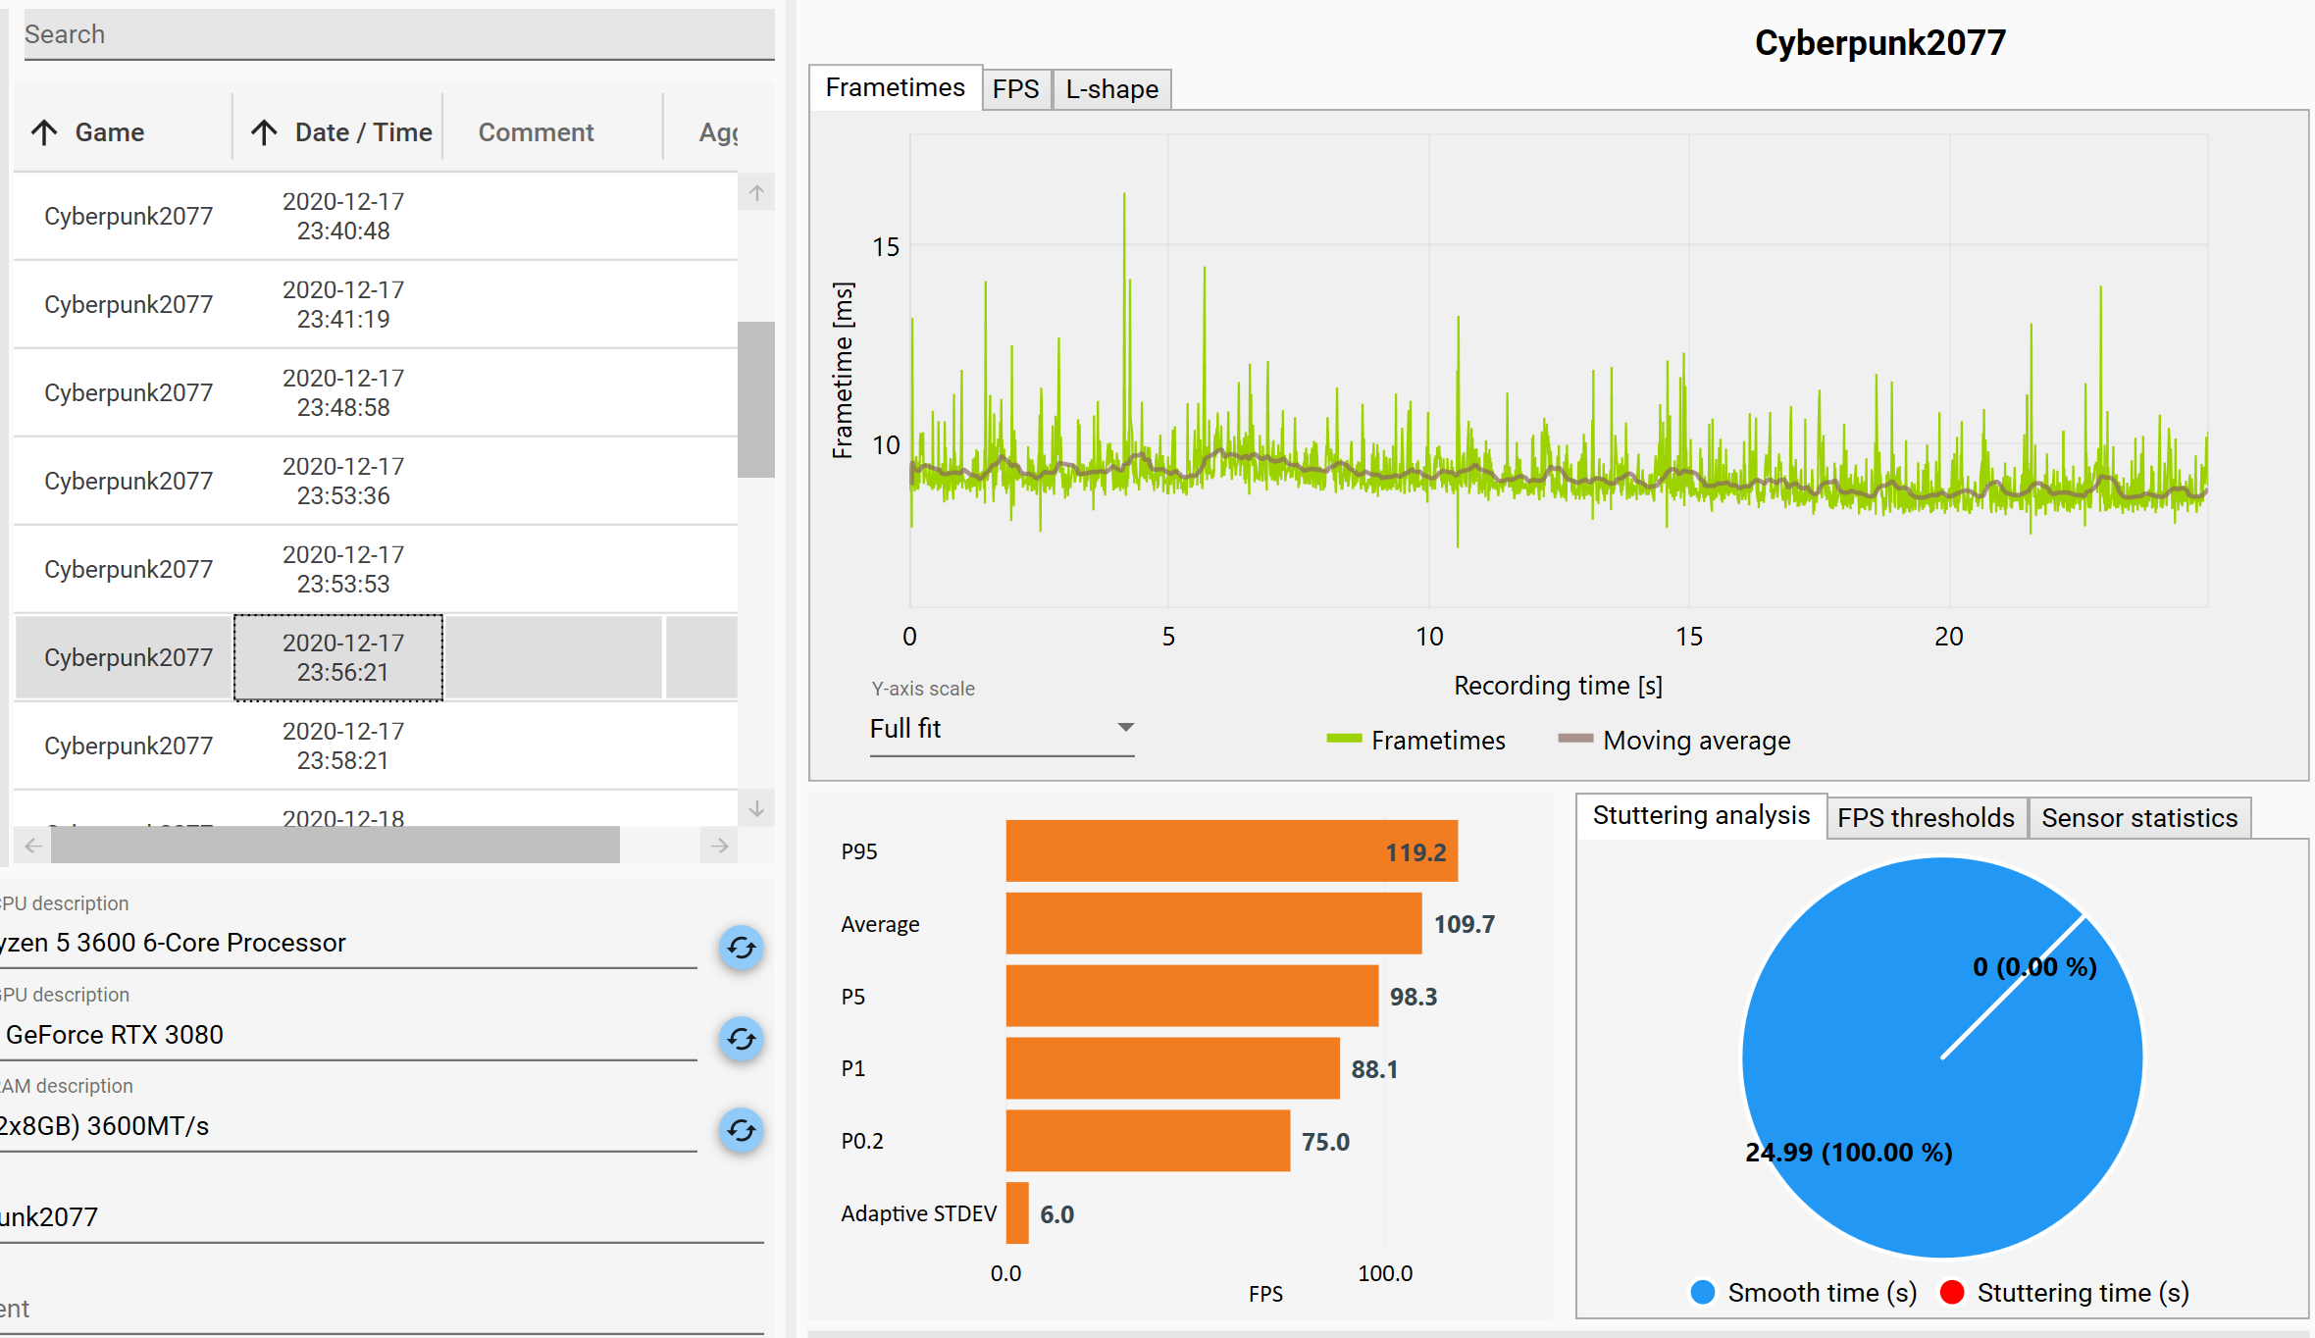The width and height of the screenshot is (2315, 1338).
Task: Click the GPU description refresh icon
Action: 742,1039
